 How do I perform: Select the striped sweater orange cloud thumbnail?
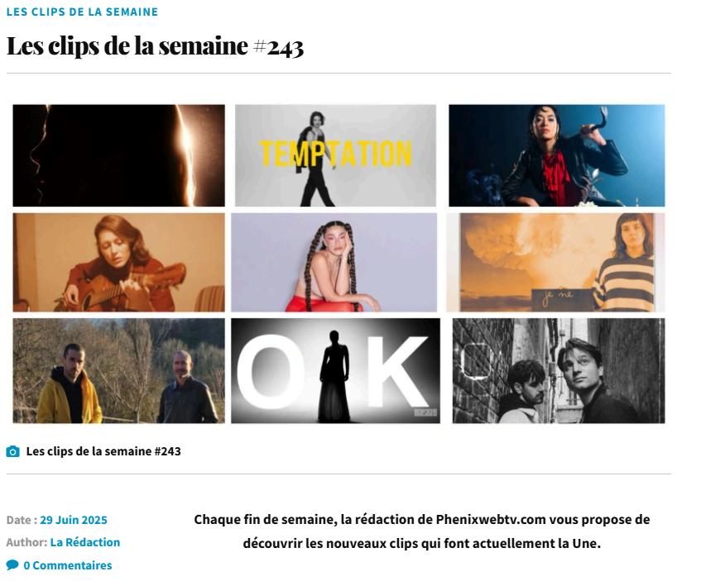pos(555,262)
